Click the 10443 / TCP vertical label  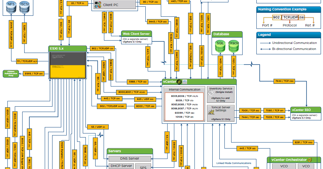(x=171, y=43)
